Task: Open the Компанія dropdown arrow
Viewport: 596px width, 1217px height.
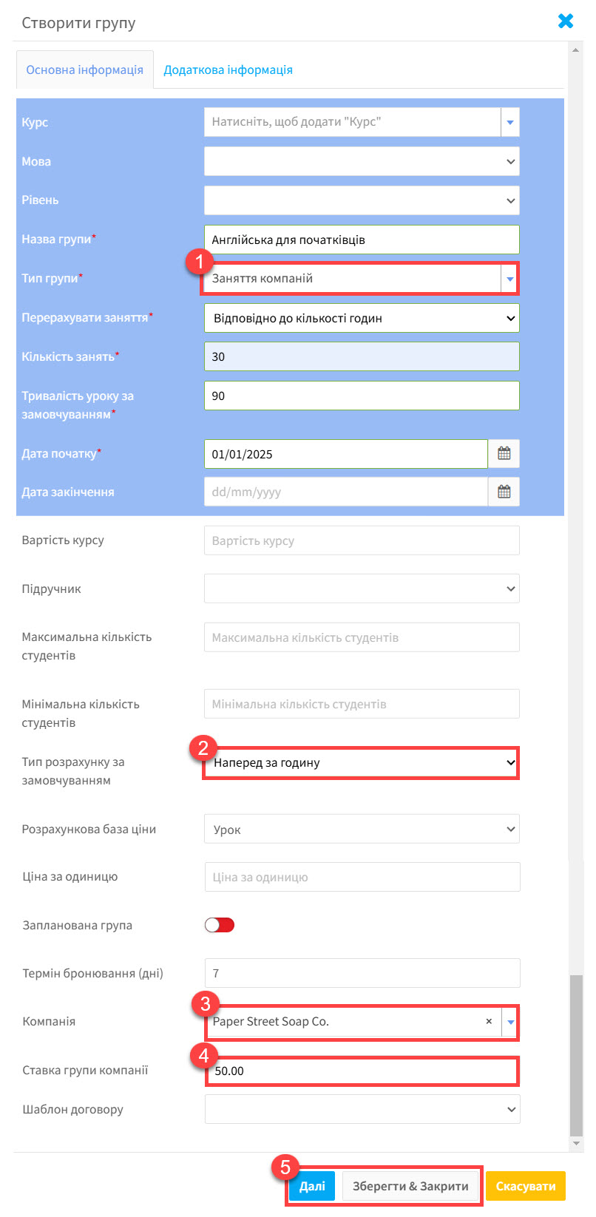Action: click(510, 1022)
